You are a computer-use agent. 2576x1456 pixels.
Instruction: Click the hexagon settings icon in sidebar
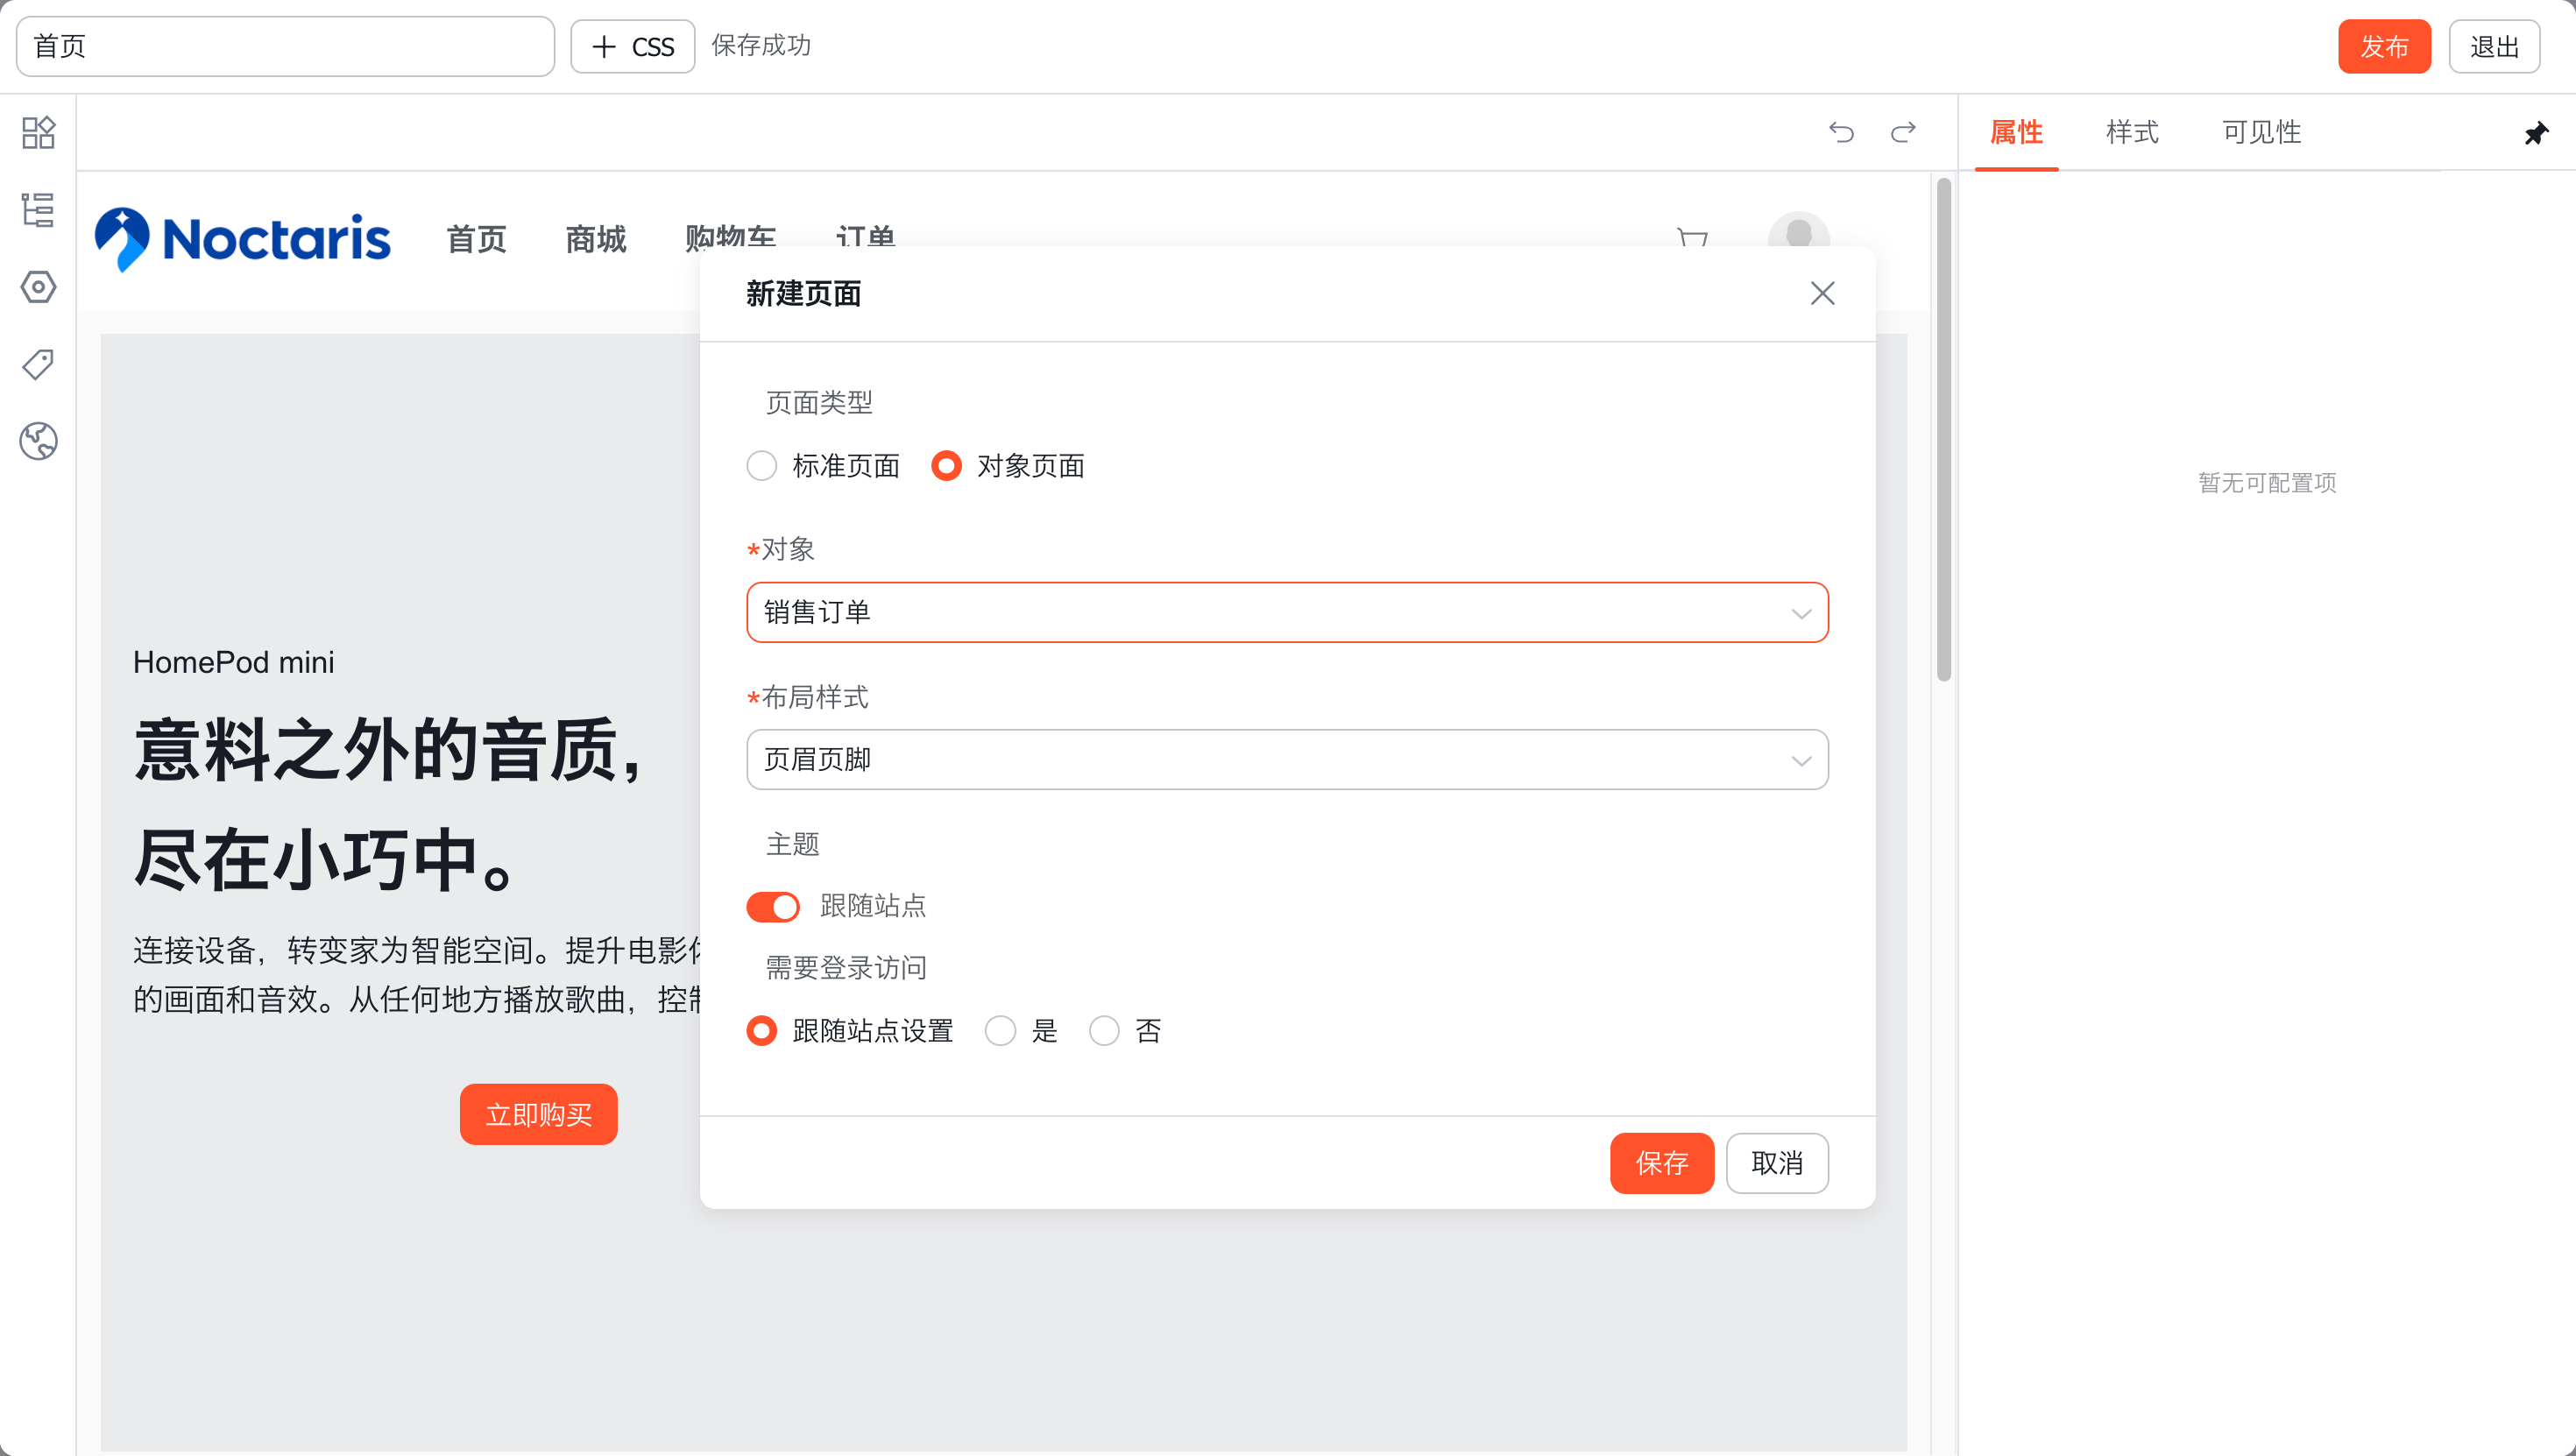click(x=38, y=288)
